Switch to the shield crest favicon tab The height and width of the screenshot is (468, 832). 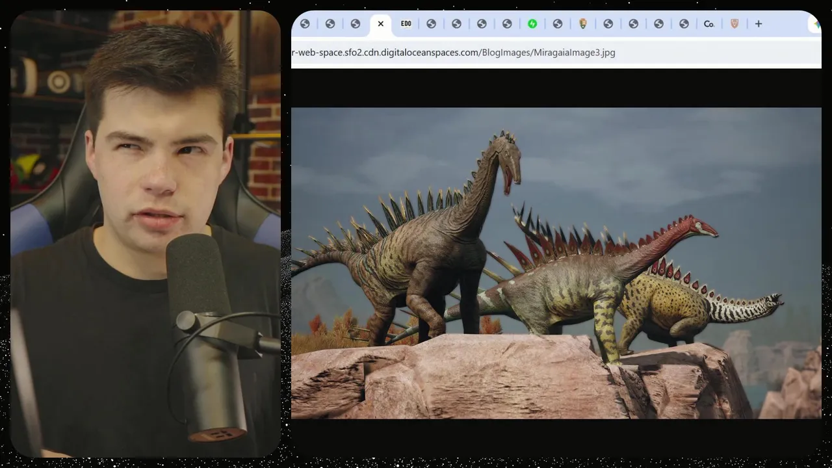pyautogui.click(x=734, y=24)
